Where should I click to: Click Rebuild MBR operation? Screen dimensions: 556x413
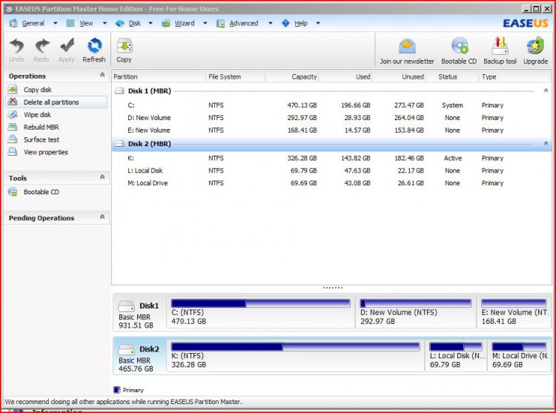point(41,127)
